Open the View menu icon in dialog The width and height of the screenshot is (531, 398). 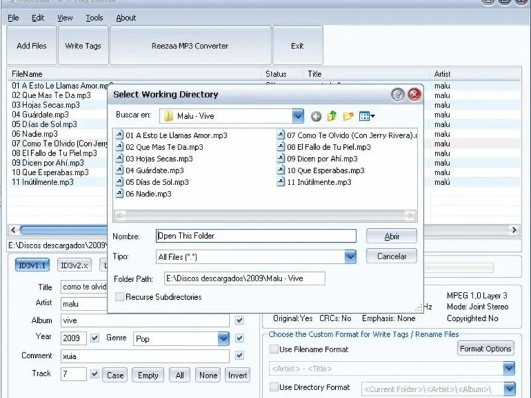(367, 117)
